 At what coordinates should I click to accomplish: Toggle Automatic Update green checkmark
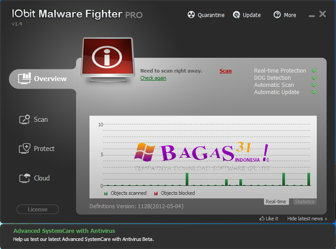click(314, 92)
